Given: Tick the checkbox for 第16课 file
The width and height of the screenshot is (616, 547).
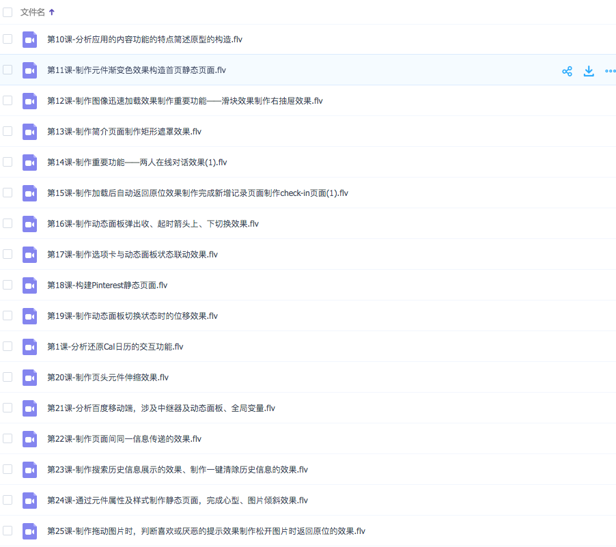Looking at the screenshot, I should [x=8, y=223].
